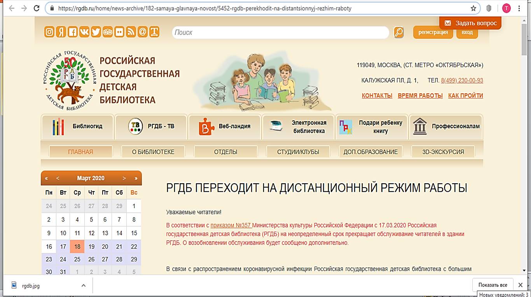
Task: Click the вход login button
Action: coord(467,32)
